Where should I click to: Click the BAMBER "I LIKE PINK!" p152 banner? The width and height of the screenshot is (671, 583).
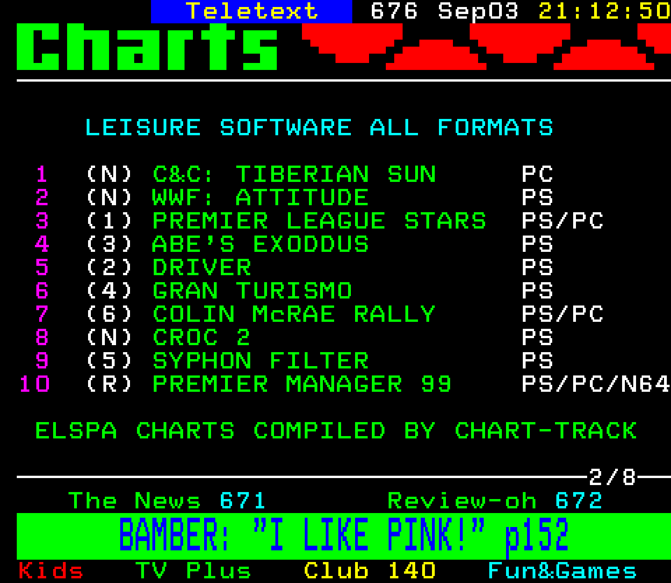pos(344,536)
